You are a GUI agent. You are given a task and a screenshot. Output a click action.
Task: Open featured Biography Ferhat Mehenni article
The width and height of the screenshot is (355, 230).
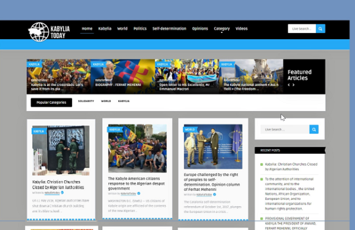pyautogui.click(x=118, y=85)
